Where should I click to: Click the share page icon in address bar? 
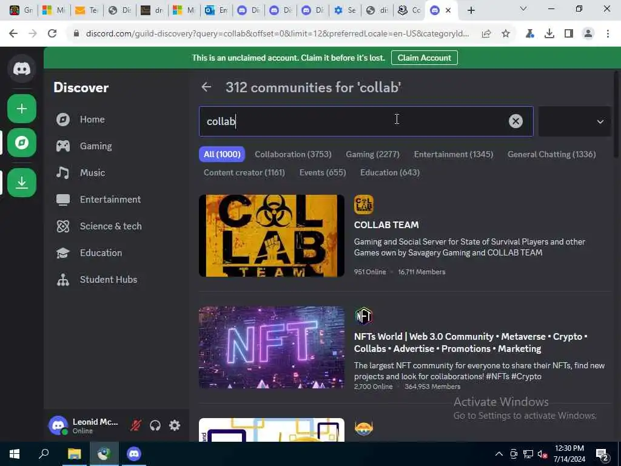(486, 34)
